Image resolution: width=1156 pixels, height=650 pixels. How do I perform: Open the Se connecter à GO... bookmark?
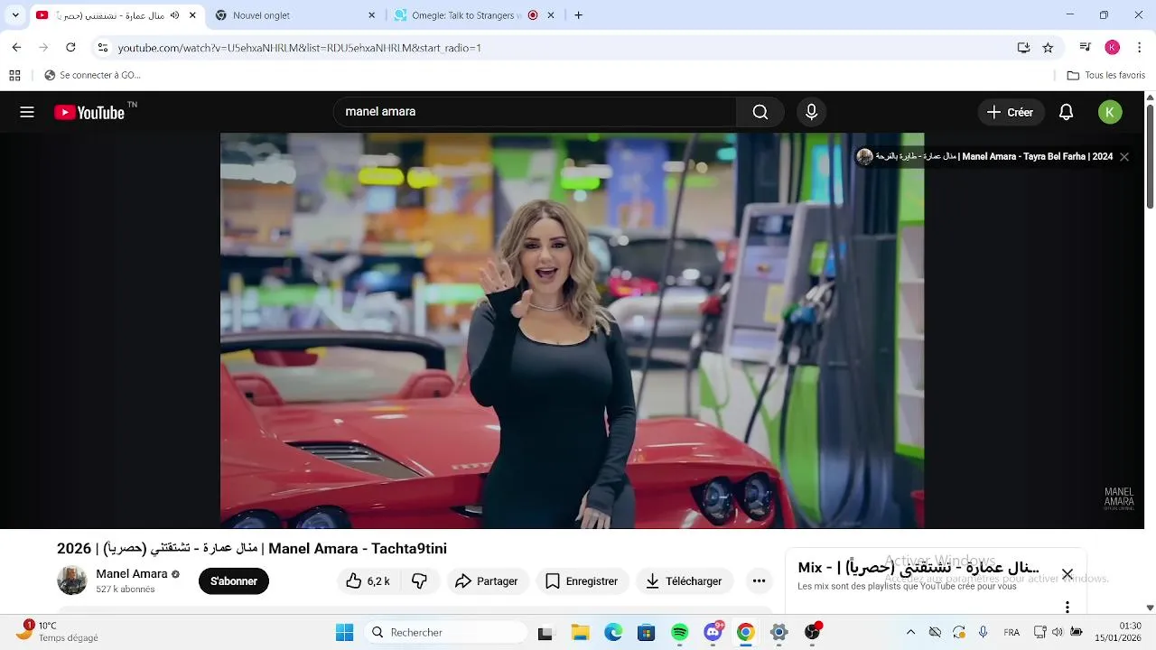click(92, 76)
